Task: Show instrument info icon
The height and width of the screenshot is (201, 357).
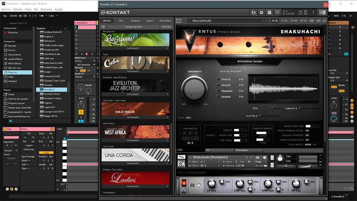Action: click(x=264, y=158)
